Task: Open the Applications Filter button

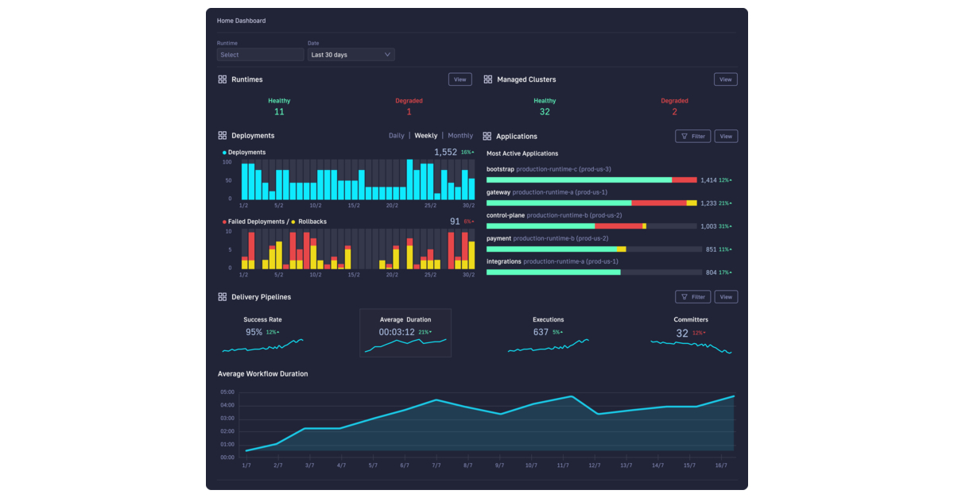Action: click(692, 137)
